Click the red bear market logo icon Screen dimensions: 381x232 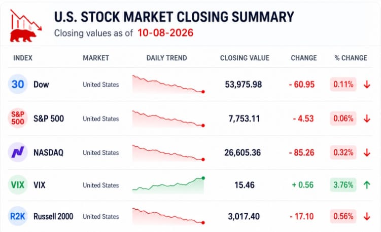tap(25, 26)
